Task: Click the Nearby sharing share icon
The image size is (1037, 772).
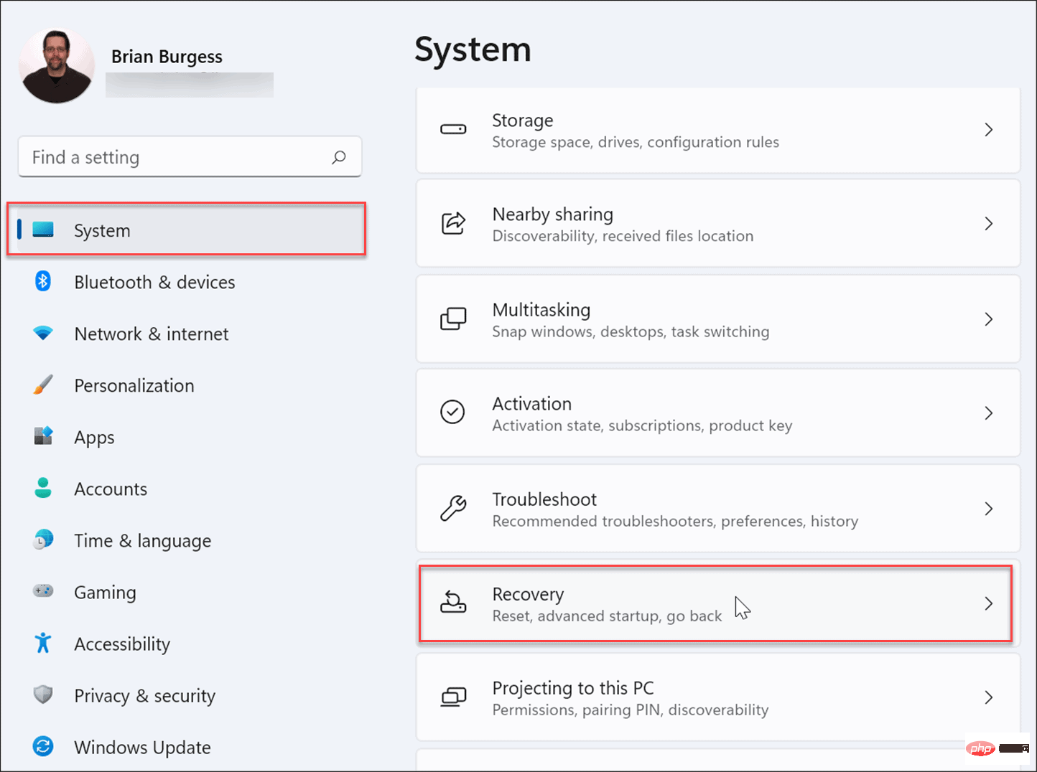Action: pos(453,224)
